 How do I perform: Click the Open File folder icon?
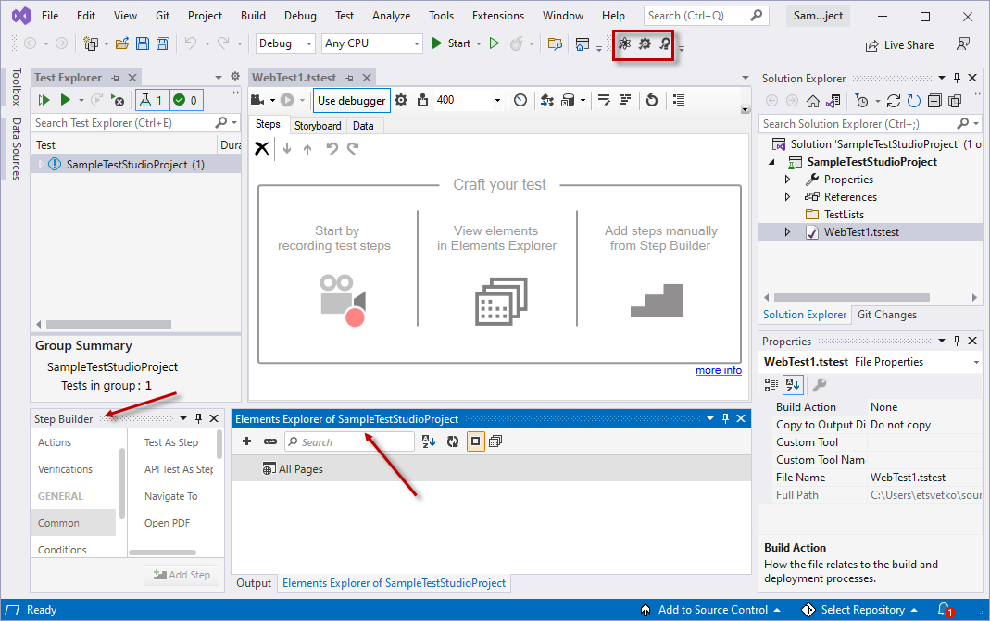[x=122, y=43]
